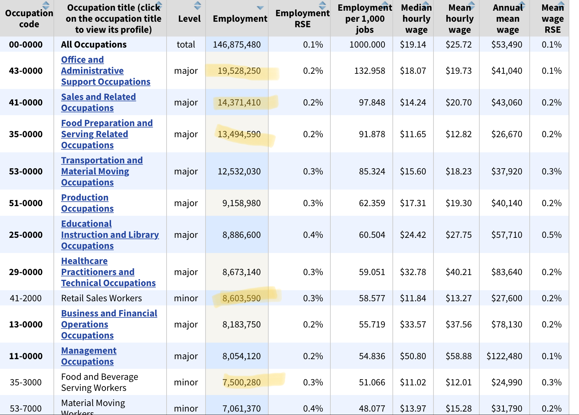The image size is (579, 415).
Task: Open Sales and Related Occupations profile
Action: point(98,102)
